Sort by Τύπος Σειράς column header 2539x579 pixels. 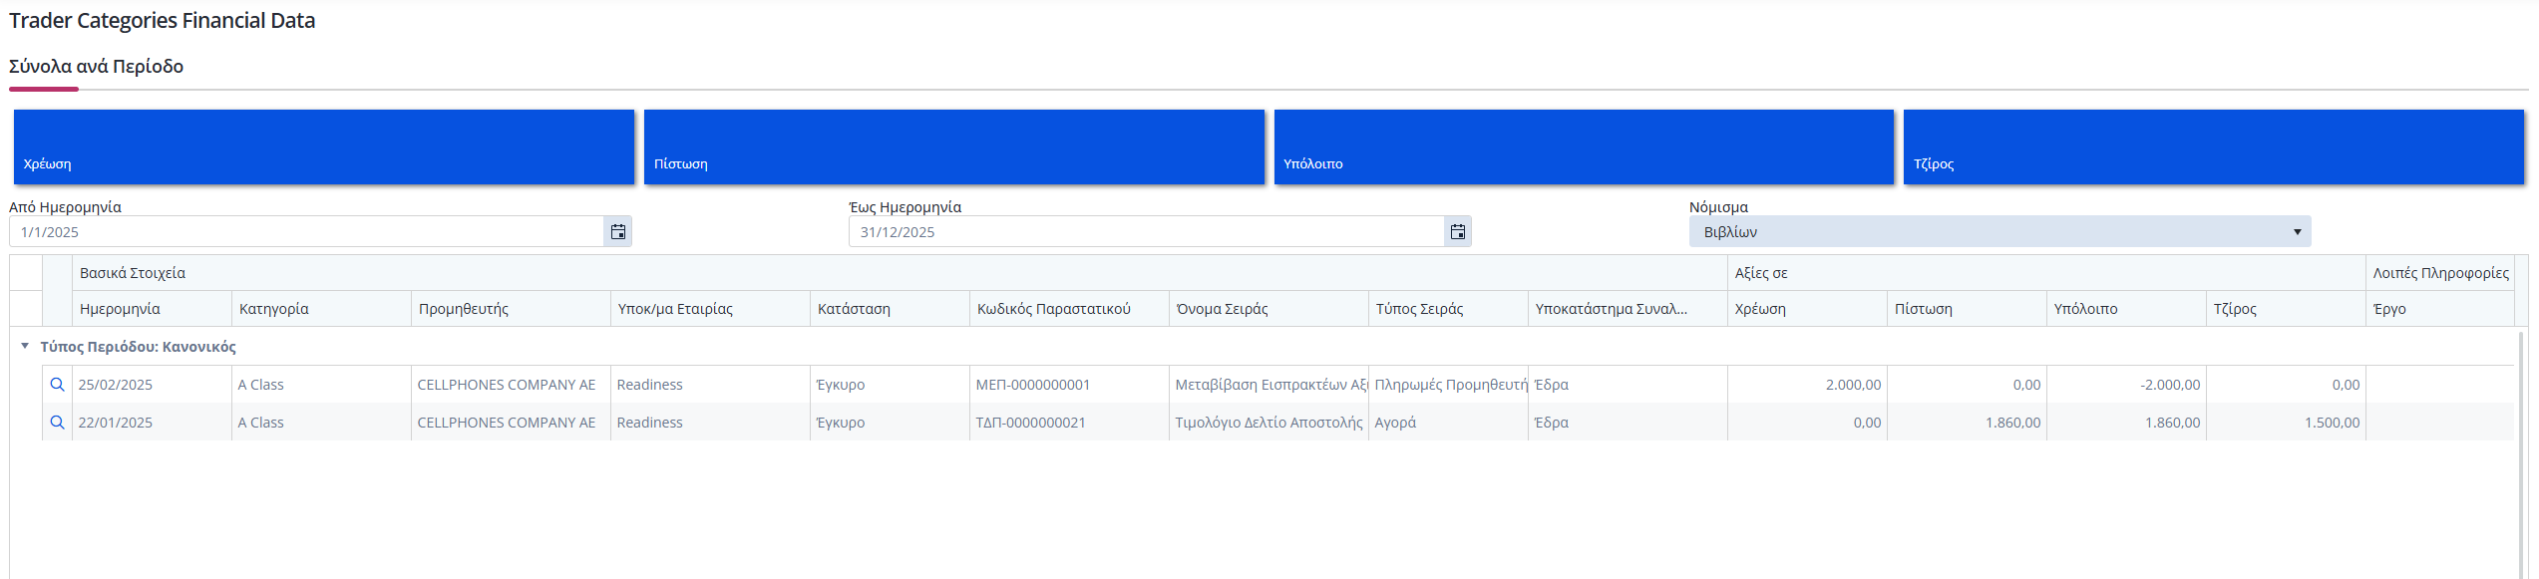point(1448,309)
